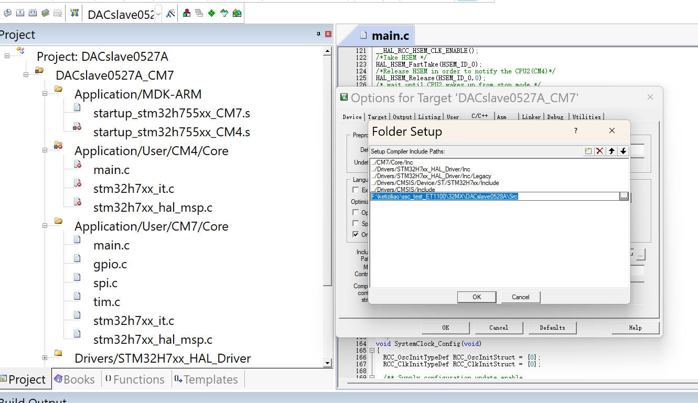Close the Project panel with red X

(x=328, y=34)
